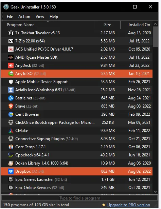
Task: Click the 7+ Taskbar Tweaker icon
Action: pyautogui.click(x=11, y=33)
